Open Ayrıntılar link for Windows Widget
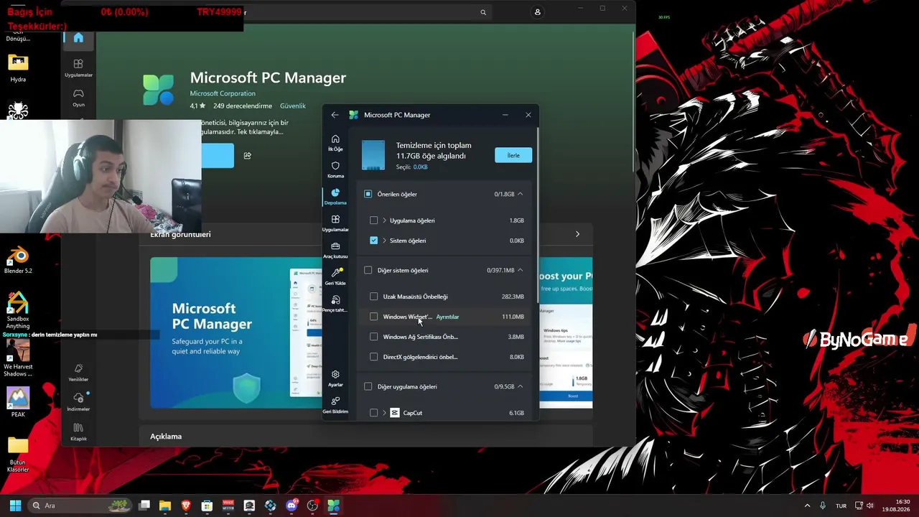The height and width of the screenshot is (517, 919). (x=447, y=317)
